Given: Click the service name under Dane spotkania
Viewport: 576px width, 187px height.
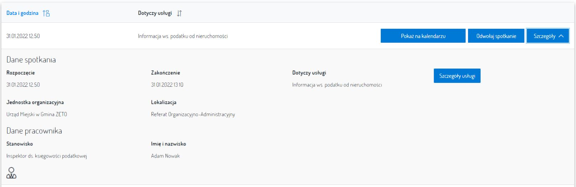Looking at the screenshot, I should point(337,85).
